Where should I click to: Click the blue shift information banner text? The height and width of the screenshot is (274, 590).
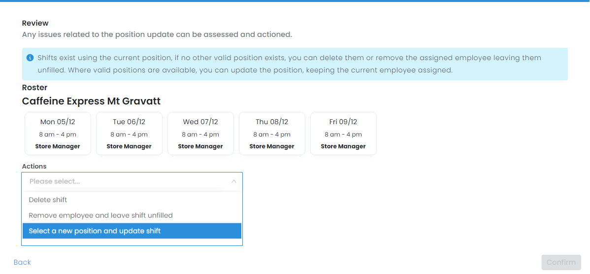[x=289, y=64]
